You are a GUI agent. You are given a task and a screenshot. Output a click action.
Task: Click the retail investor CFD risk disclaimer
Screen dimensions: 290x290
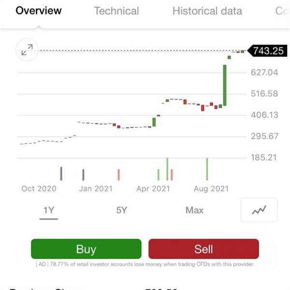tap(145, 264)
